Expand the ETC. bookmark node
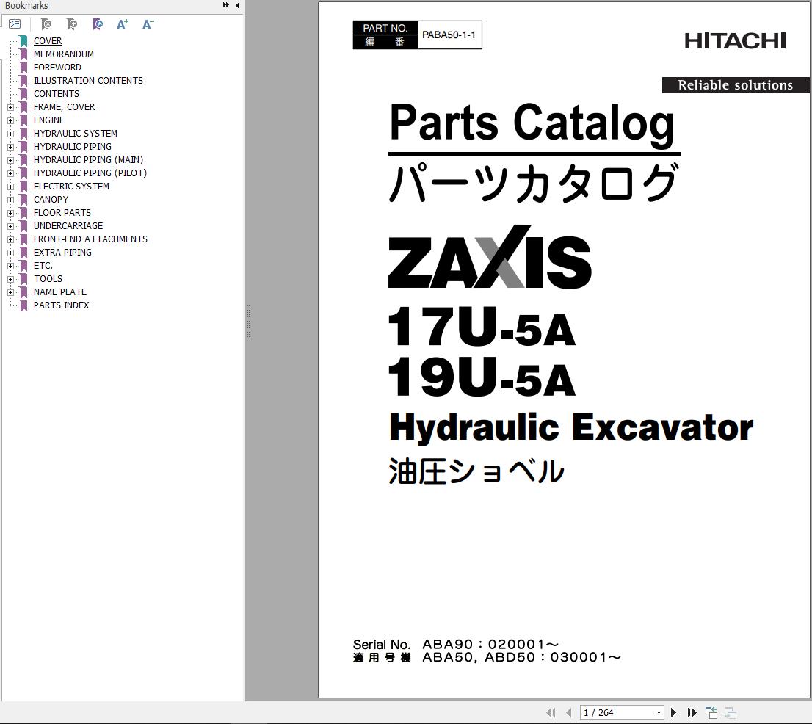The image size is (812, 724). pyautogui.click(x=10, y=266)
